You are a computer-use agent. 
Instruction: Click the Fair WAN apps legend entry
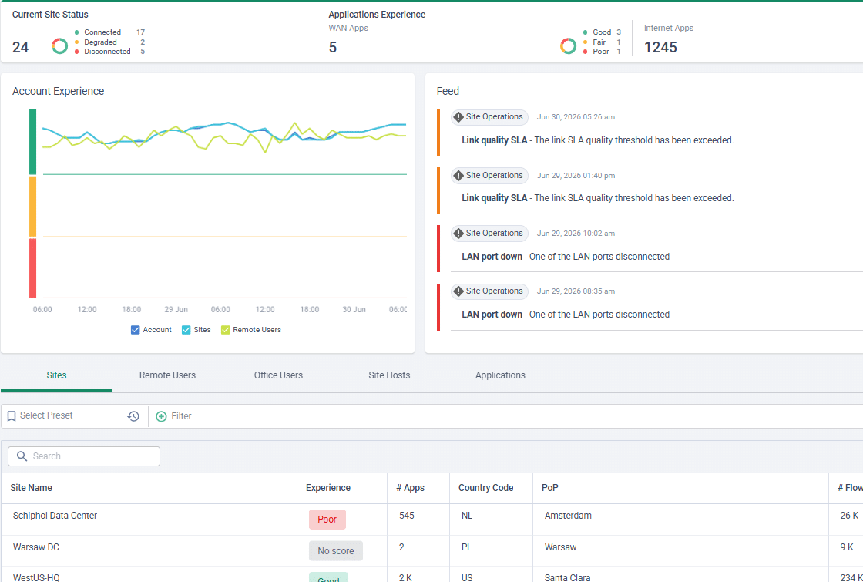pos(602,42)
